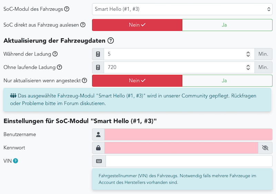Show help for Ohne laufende Ladung
Screen dimensions: 276x194
[x=59, y=67]
